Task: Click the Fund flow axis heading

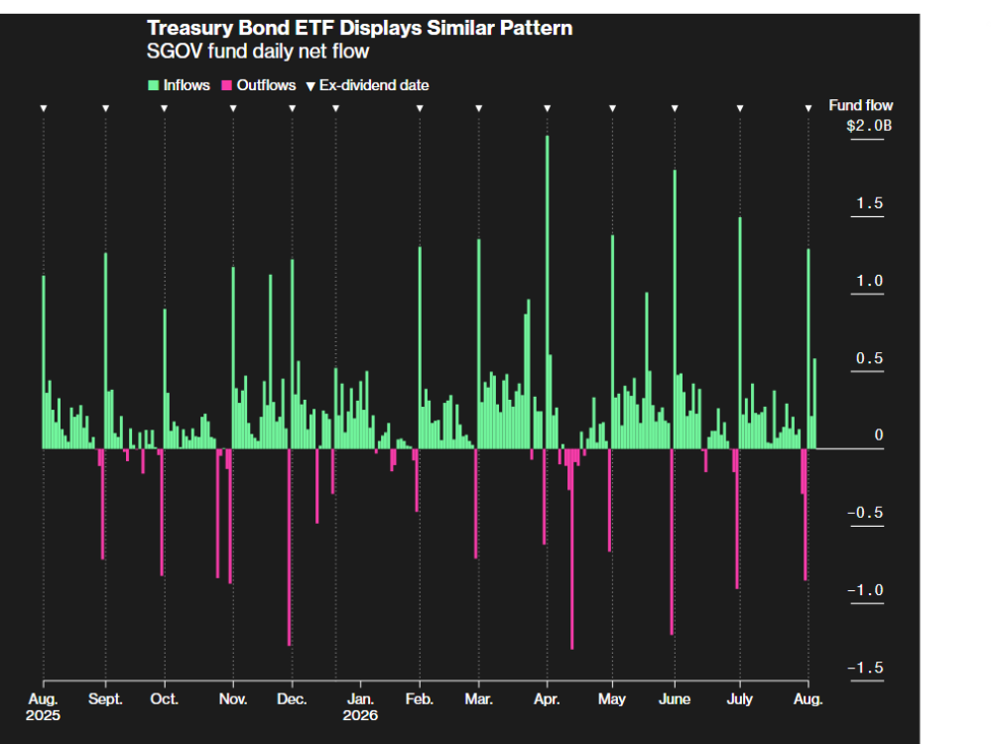Action: pyautogui.click(x=861, y=106)
